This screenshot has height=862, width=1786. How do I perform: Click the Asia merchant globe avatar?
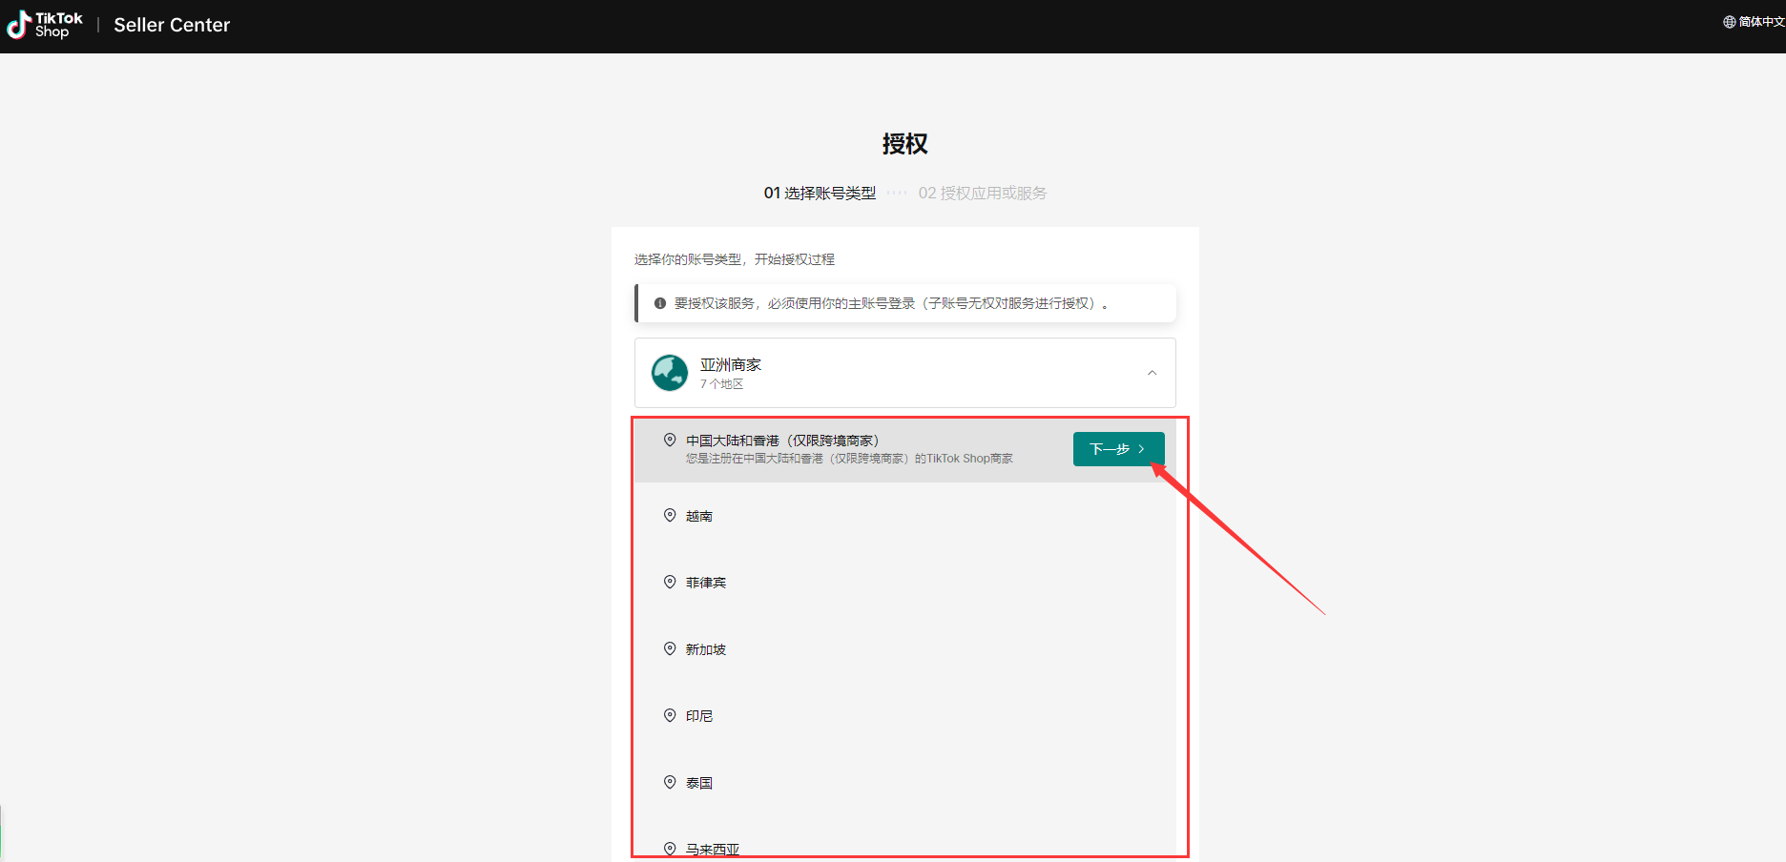[670, 373]
